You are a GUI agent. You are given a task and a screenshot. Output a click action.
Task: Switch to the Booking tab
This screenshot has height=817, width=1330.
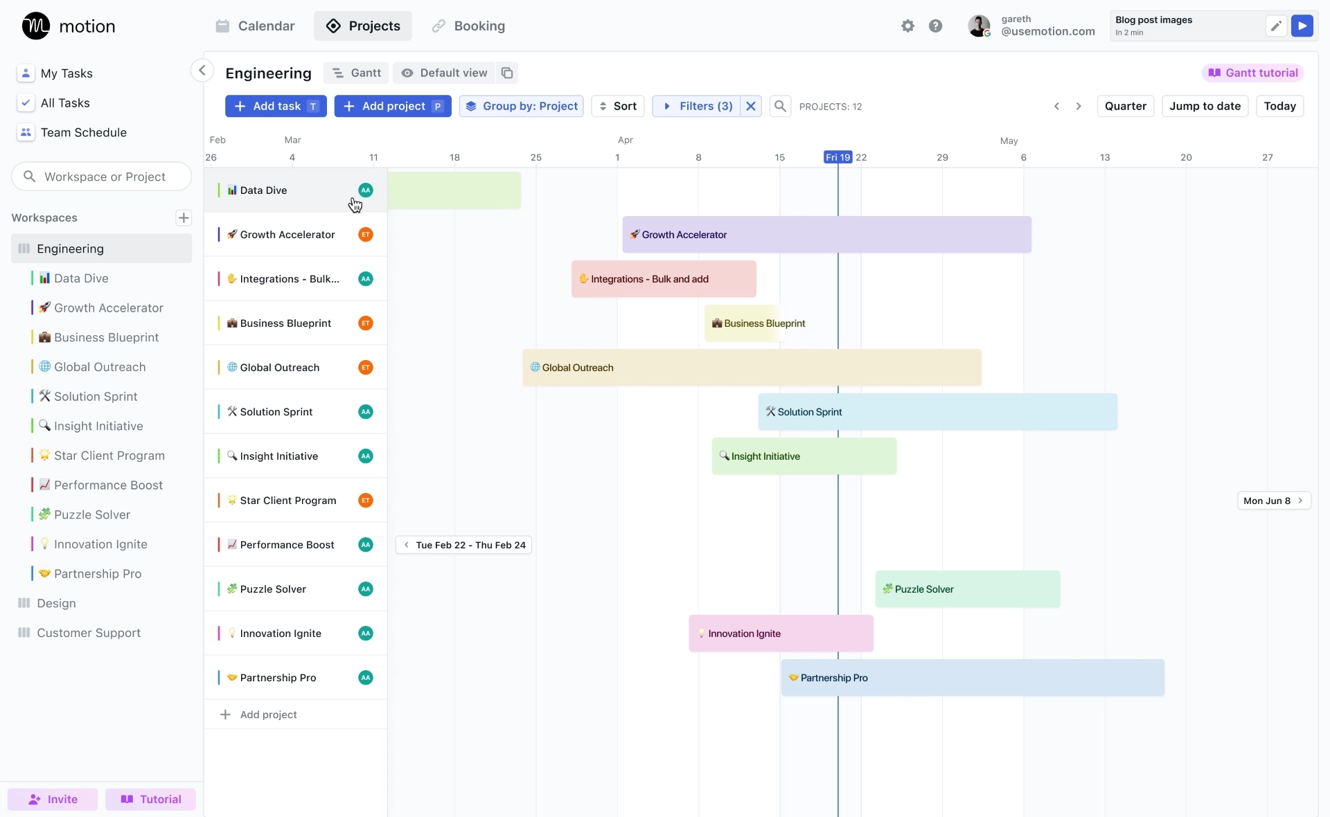[468, 26]
